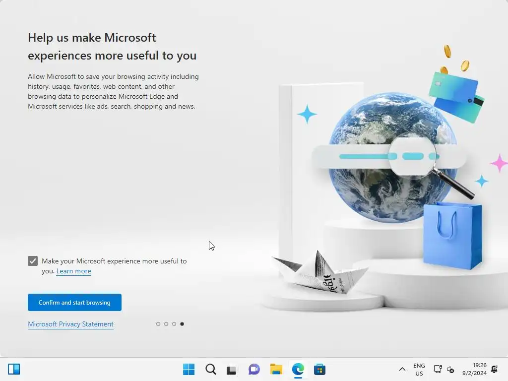Go to third onboarding page dot
Screen dimensions: 508x381
click(174, 324)
